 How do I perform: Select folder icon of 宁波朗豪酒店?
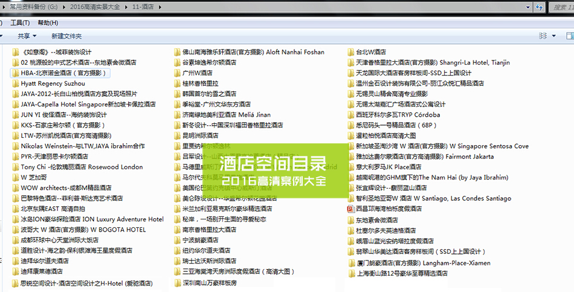point(177,240)
